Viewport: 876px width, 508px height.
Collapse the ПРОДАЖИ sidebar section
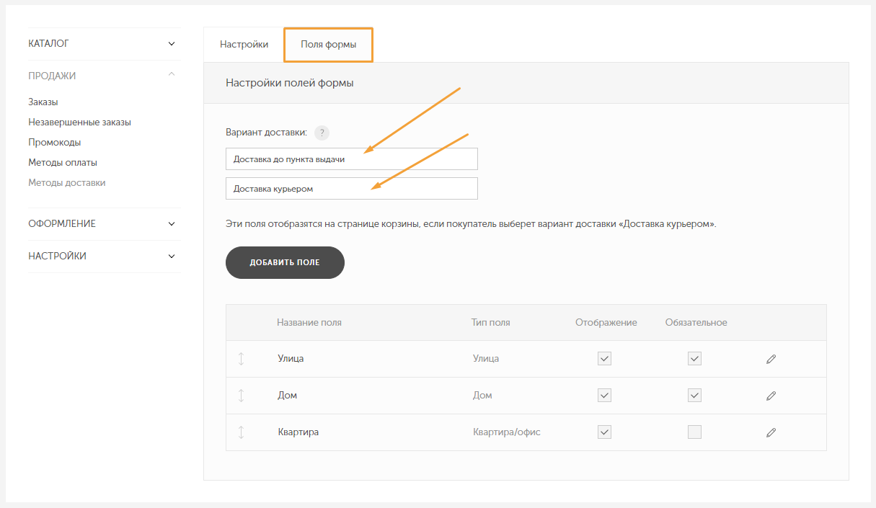172,75
